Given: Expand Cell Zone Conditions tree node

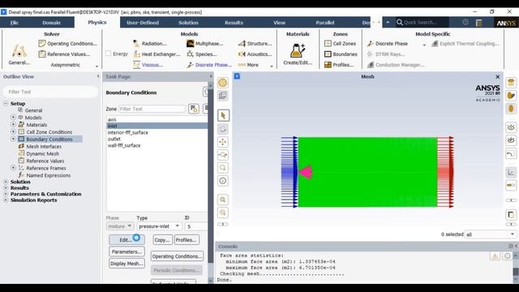Looking at the screenshot, I should 13,131.
